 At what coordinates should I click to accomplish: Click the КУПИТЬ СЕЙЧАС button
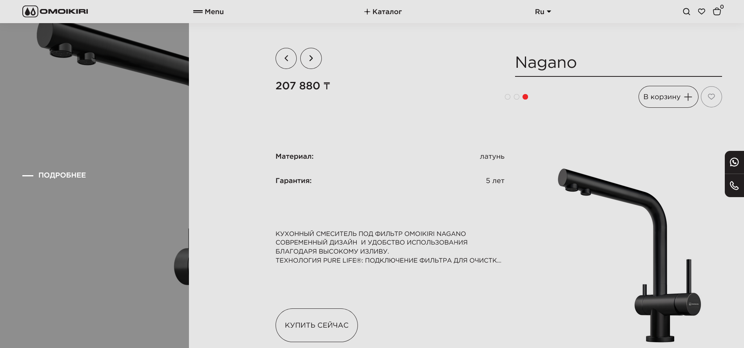pos(317,325)
